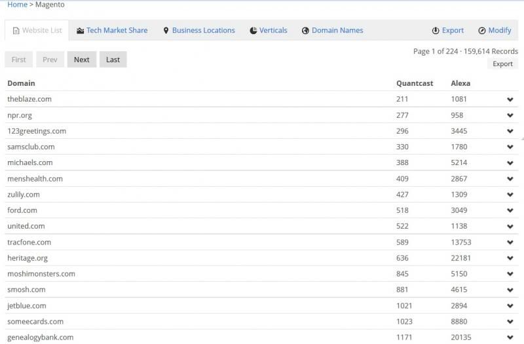Click the genealogybank.com domain

tap(41, 337)
